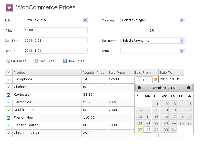This screenshot has height=153, width=205.
Task: Choose October 12 in the calendar
Action: 189,110
